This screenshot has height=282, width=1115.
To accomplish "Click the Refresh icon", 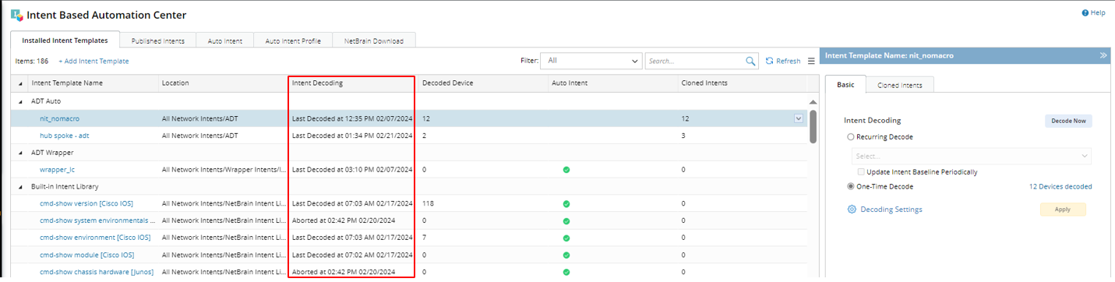I will [769, 61].
